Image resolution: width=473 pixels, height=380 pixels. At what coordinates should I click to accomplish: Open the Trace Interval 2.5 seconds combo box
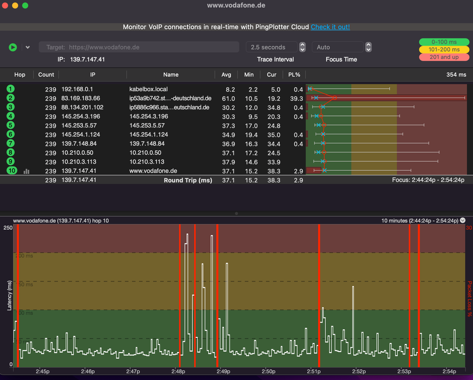coord(272,47)
